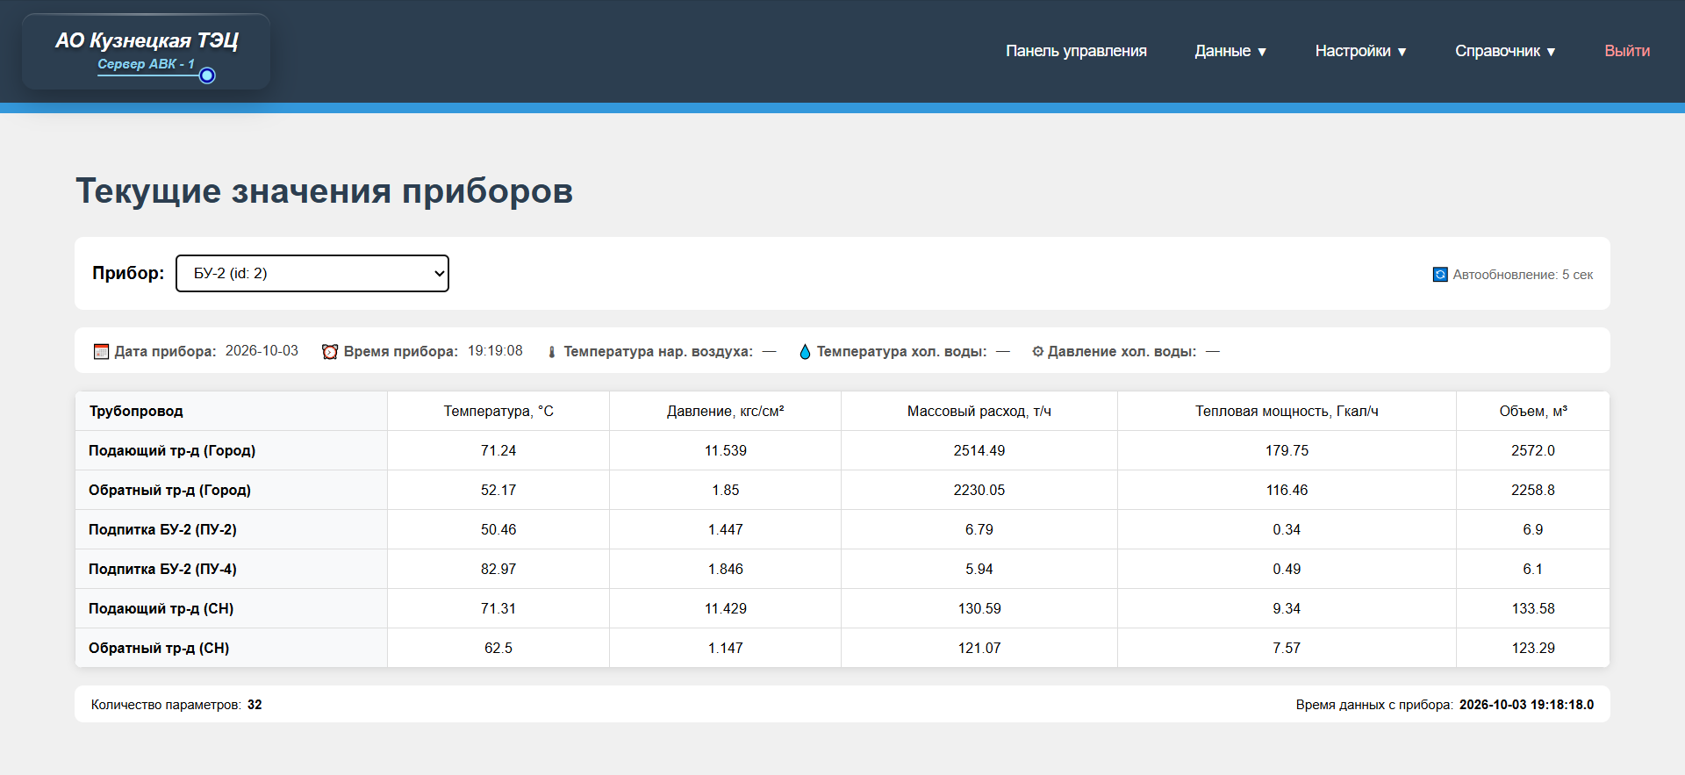
Task: Click mass flow value 6.79
Action: [979, 529]
